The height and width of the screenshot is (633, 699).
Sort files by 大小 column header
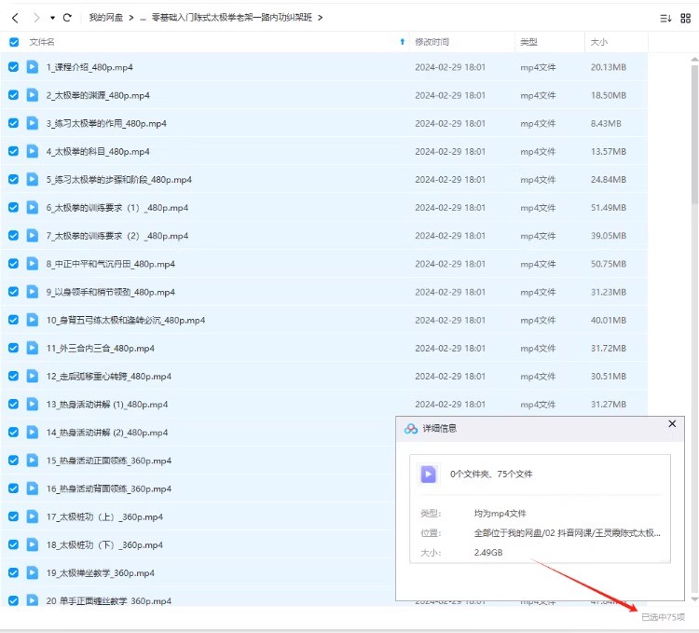tap(598, 42)
